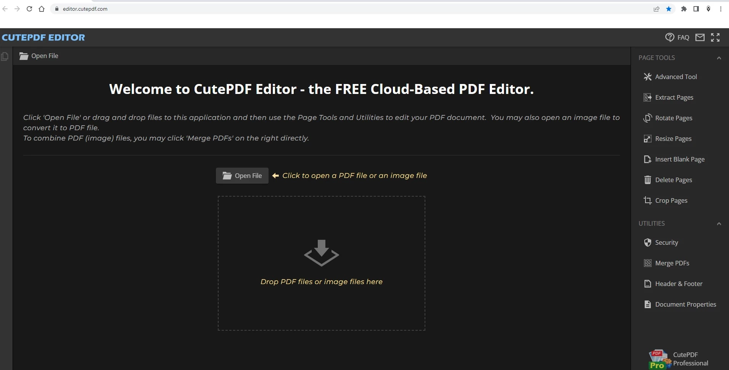The height and width of the screenshot is (370, 729).
Task: Click 'Drop PDF files or image files here' text
Action: pos(322,282)
